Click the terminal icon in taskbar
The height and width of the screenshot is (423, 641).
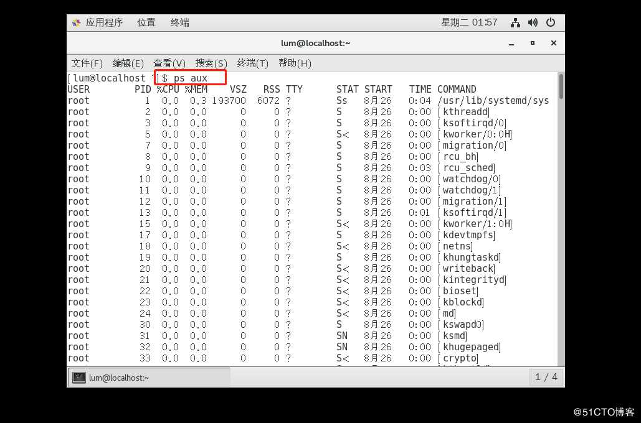(79, 378)
